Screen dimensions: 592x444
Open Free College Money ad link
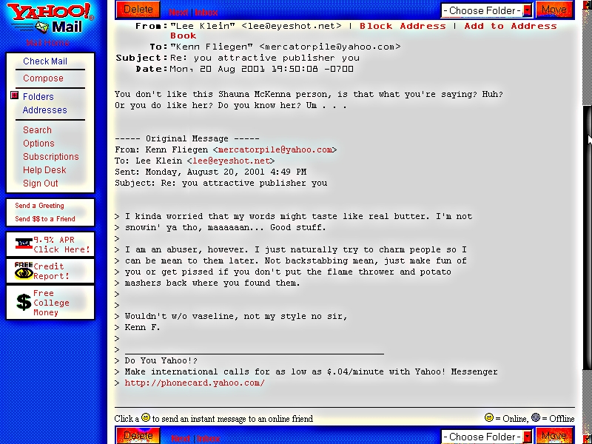click(x=51, y=303)
